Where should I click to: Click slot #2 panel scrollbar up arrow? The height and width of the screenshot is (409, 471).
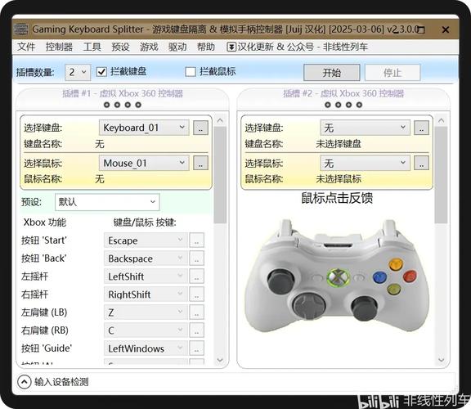tap(442, 121)
